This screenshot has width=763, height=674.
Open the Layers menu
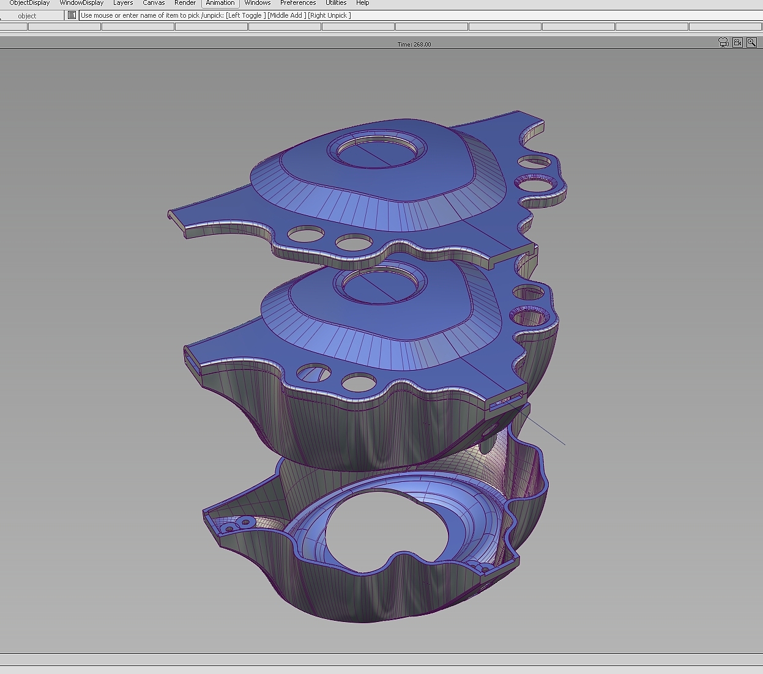(123, 3)
